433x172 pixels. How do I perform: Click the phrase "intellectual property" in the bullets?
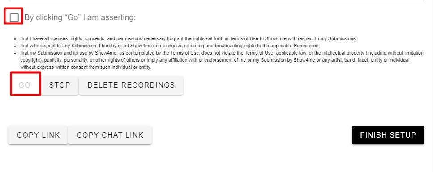point(342,53)
